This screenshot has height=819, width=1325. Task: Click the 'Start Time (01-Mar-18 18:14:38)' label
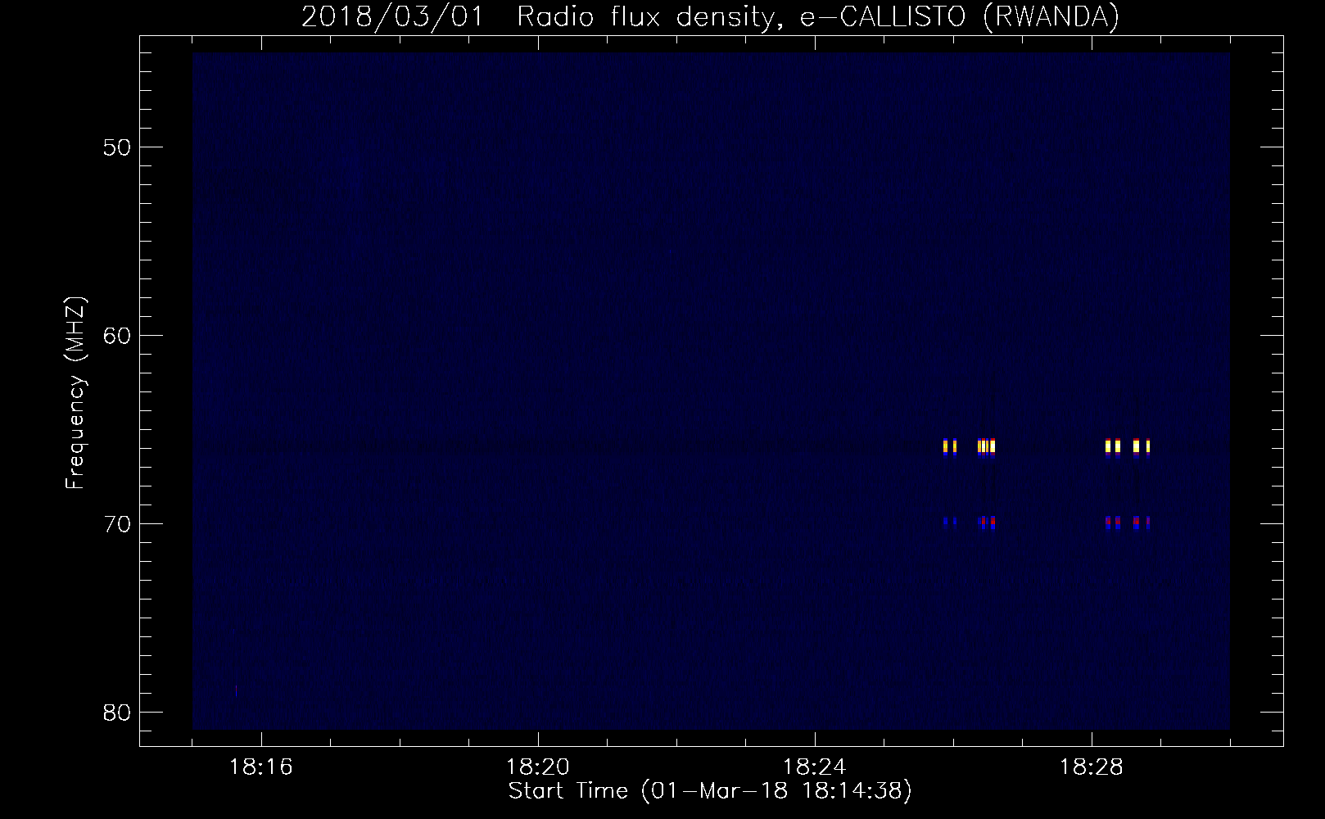pos(710,791)
